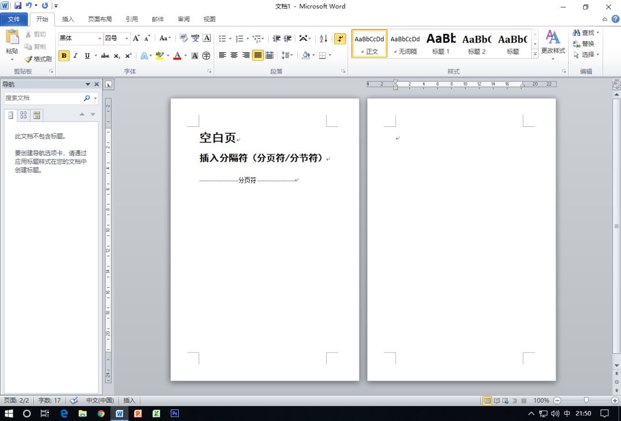Click the zoom slider in status bar
Image resolution: width=621 pixels, height=421 pixels.
(586, 400)
